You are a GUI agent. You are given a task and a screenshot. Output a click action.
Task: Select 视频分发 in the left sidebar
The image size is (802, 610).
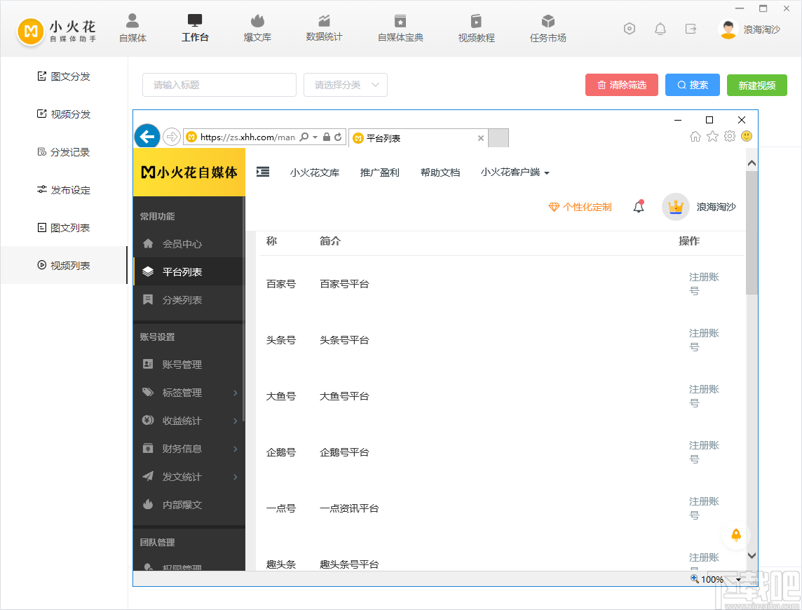point(63,114)
